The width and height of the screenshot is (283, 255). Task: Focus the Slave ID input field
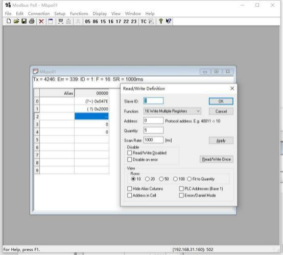click(153, 101)
